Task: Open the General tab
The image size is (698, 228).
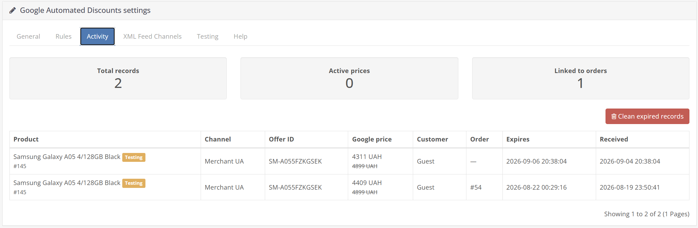Action: tap(28, 36)
